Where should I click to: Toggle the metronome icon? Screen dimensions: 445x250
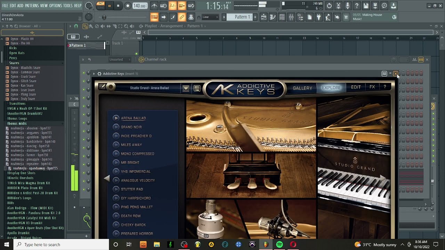[x=154, y=6]
